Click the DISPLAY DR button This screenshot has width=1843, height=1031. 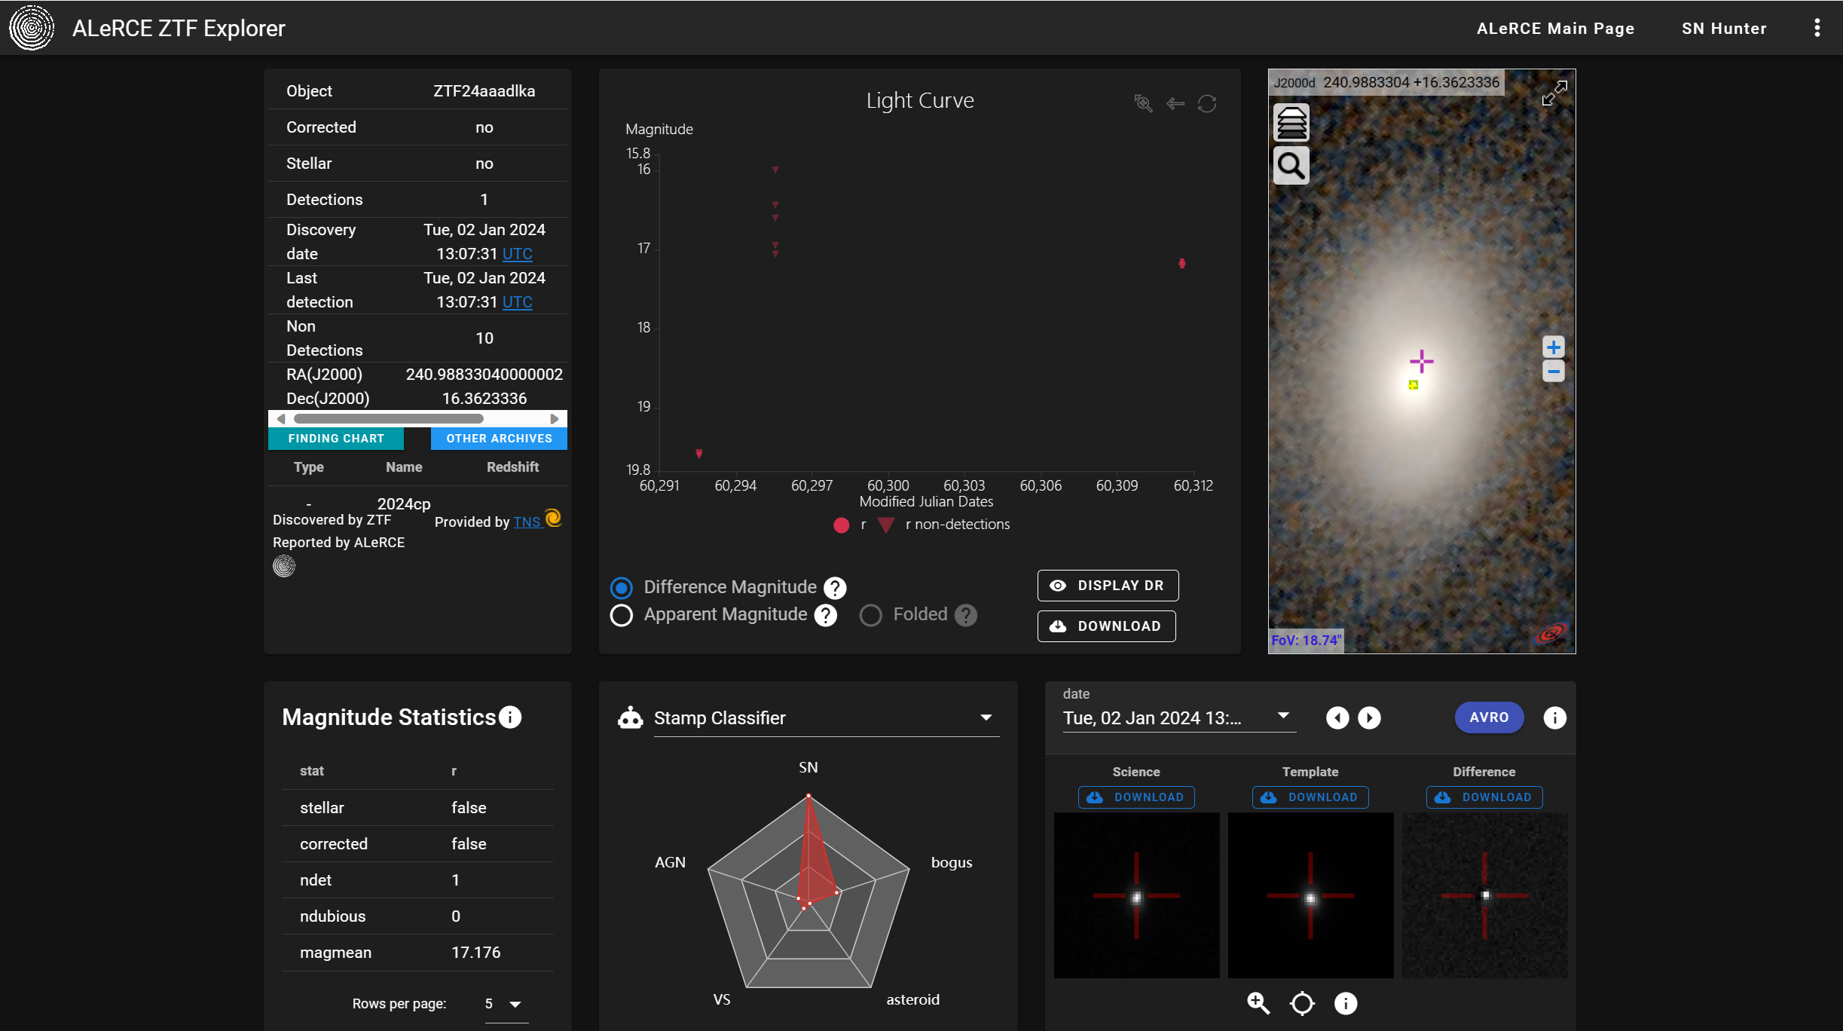click(1108, 586)
